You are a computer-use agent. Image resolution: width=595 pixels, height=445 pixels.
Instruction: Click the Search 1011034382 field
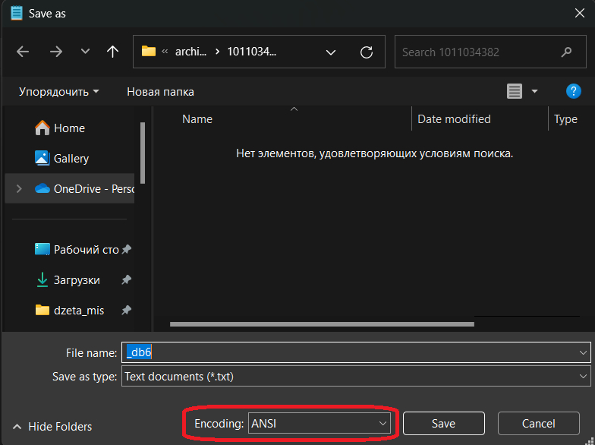[x=478, y=52]
